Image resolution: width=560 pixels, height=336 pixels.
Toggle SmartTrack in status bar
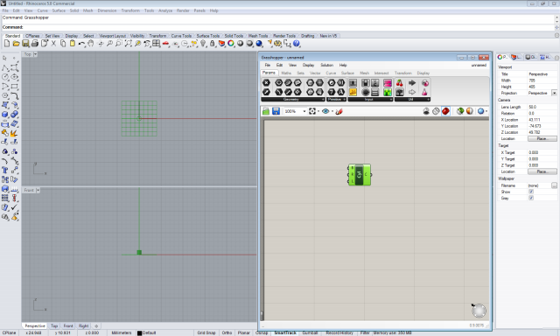tap(285, 332)
